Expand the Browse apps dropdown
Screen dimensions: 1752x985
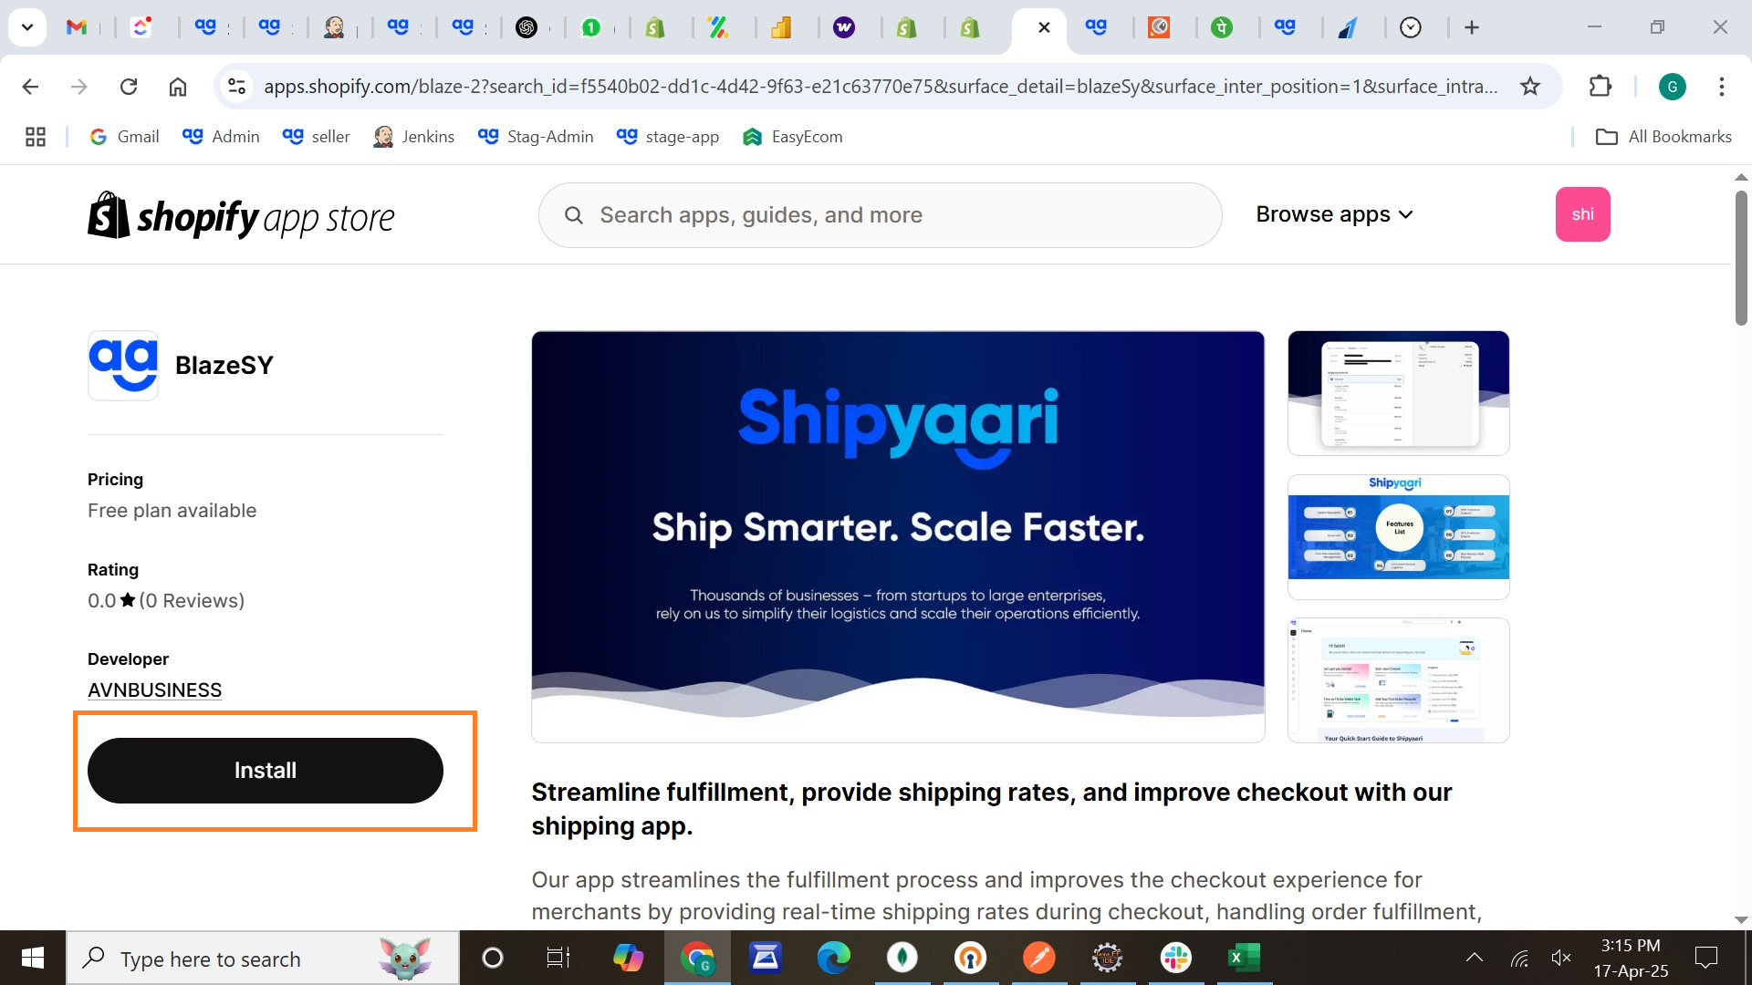(1334, 214)
